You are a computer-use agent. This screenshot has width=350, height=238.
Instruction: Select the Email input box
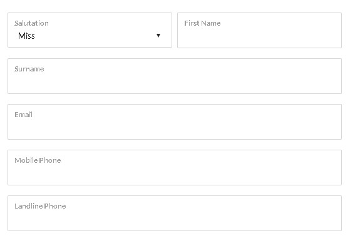click(175, 122)
